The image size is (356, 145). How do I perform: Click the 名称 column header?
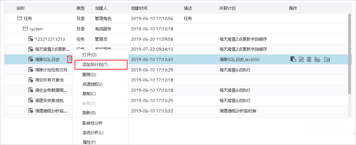coord(20,8)
